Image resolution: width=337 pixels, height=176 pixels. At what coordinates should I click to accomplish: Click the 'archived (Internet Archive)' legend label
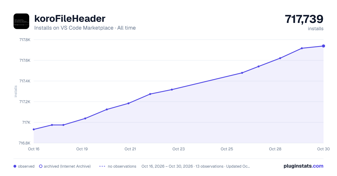[67, 166]
